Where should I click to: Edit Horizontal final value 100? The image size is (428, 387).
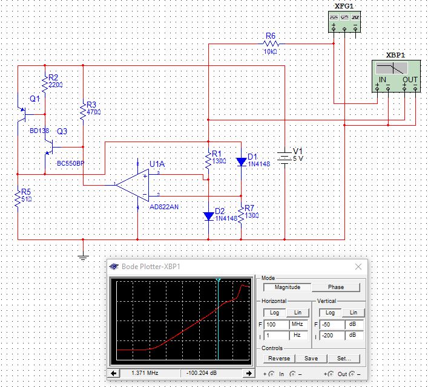pos(276,325)
